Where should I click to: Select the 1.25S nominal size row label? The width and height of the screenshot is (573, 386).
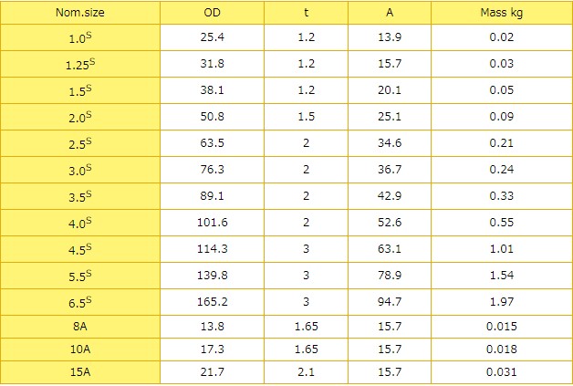point(80,65)
